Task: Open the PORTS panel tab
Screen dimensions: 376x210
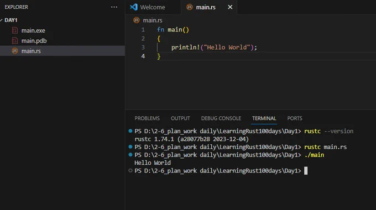Action: 295,118
